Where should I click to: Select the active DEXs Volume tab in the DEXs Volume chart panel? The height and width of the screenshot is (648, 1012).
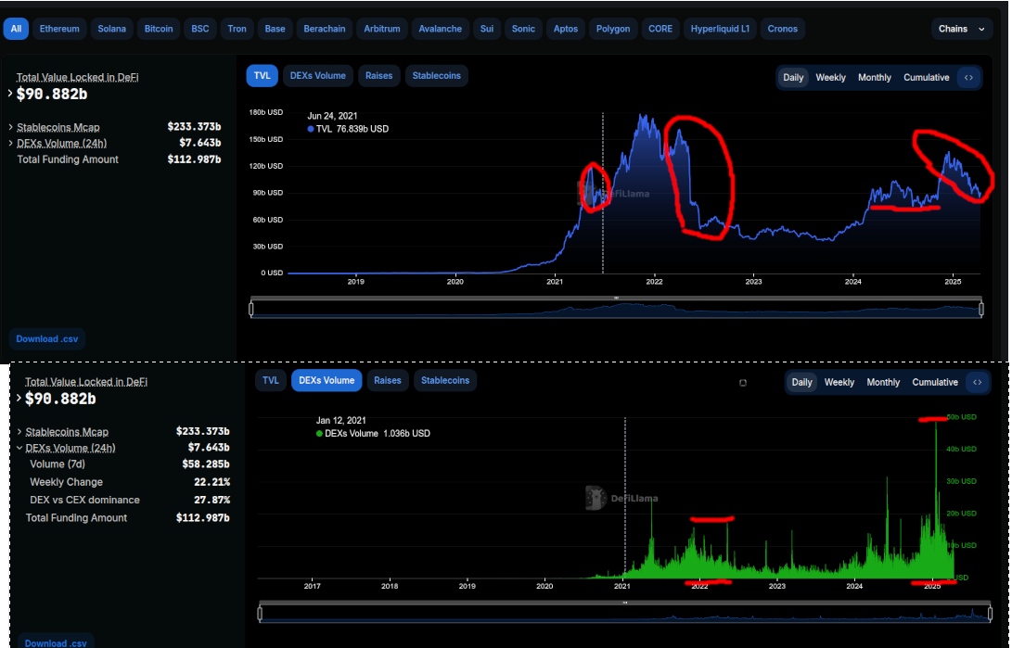(327, 380)
